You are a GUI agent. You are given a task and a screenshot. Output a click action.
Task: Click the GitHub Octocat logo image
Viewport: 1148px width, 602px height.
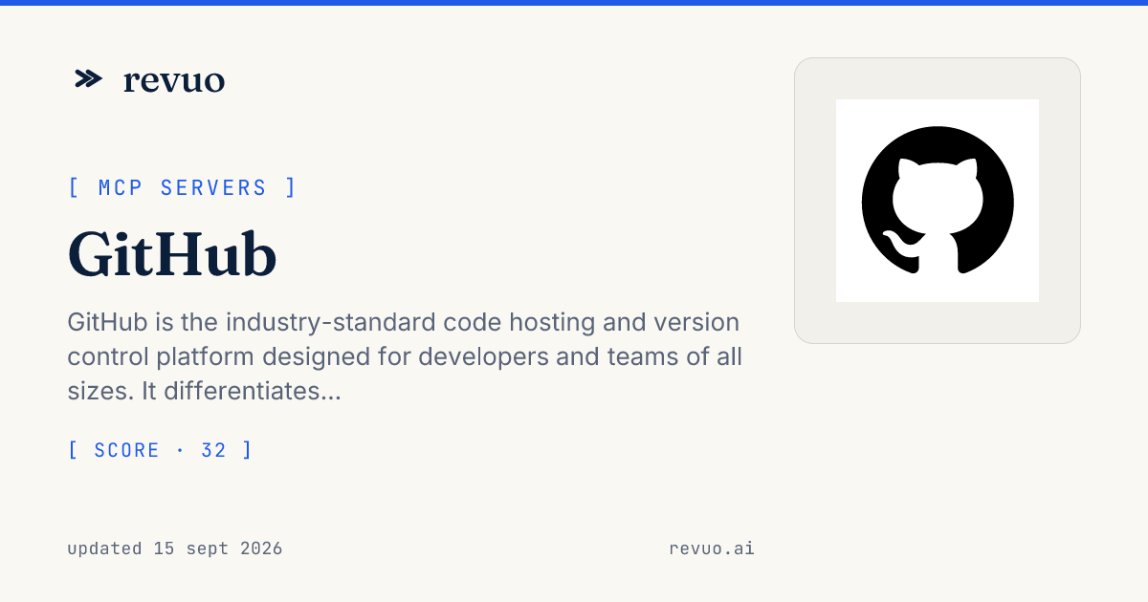pos(938,201)
